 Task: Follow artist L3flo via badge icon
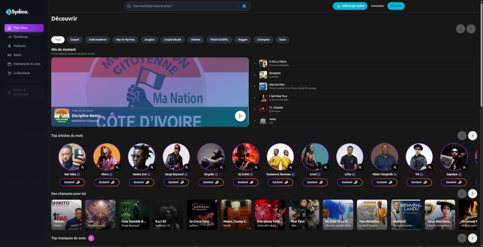pos(360,167)
